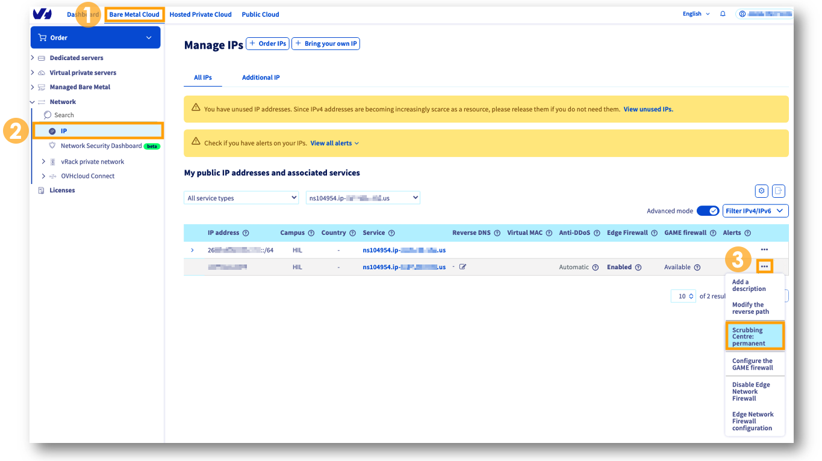Expand the Dedicated servers tree item
Screen dimensions: 822x461
[x=32, y=58]
